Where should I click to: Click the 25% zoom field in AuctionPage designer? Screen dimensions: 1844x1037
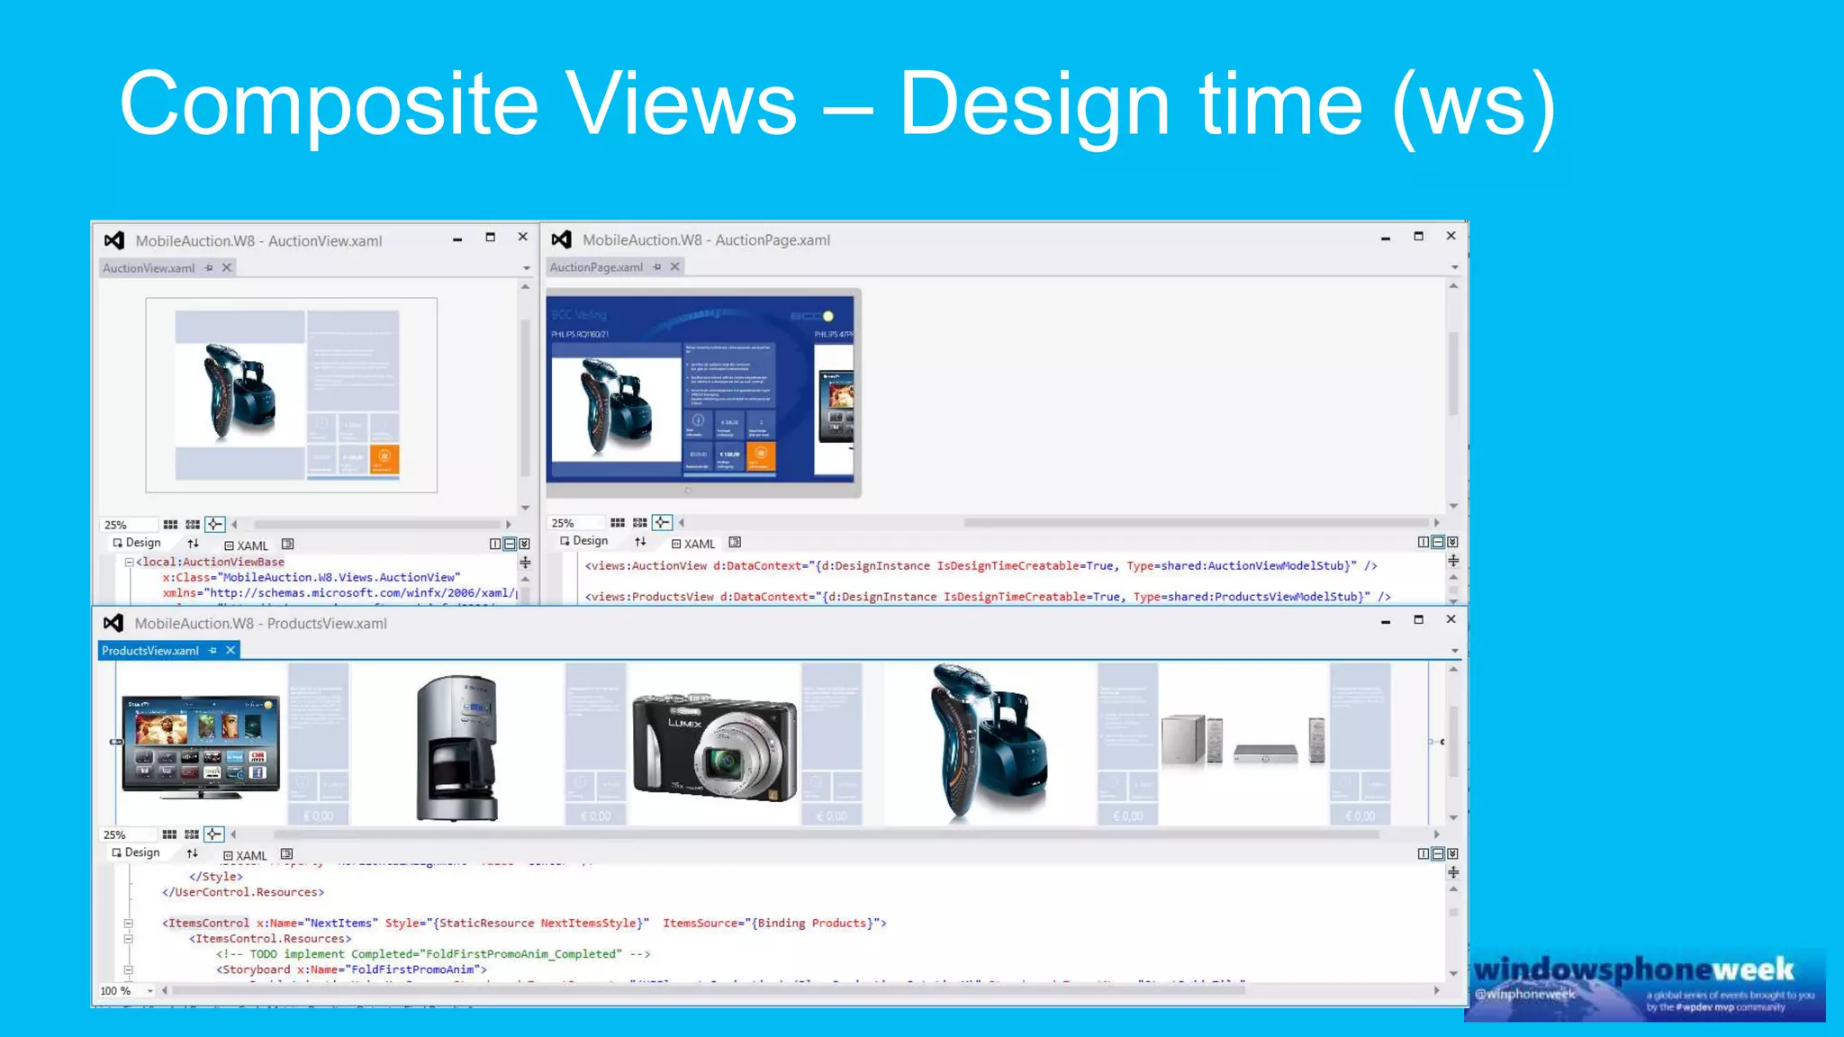[x=564, y=523]
